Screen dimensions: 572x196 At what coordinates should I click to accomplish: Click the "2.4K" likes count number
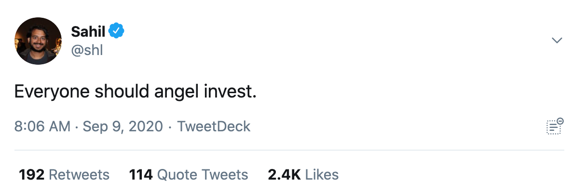tap(284, 175)
